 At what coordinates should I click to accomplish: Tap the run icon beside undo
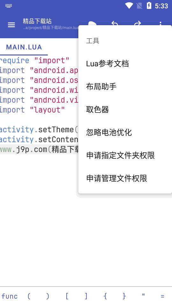[92, 23]
